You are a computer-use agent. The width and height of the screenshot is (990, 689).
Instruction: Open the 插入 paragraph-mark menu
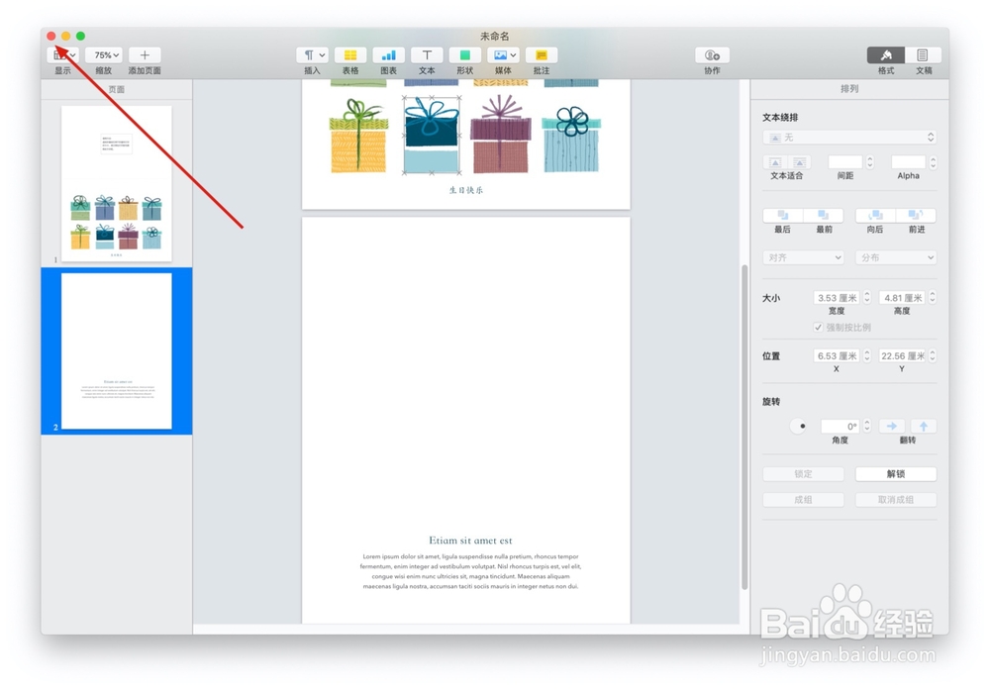pyautogui.click(x=312, y=55)
